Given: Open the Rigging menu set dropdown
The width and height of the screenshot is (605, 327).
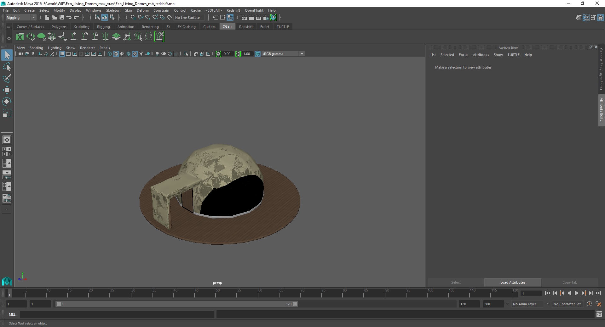Looking at the screenshot, I should (21, 18).
